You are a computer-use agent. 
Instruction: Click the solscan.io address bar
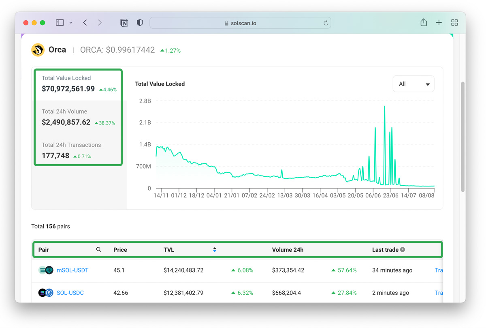(240, 23)
